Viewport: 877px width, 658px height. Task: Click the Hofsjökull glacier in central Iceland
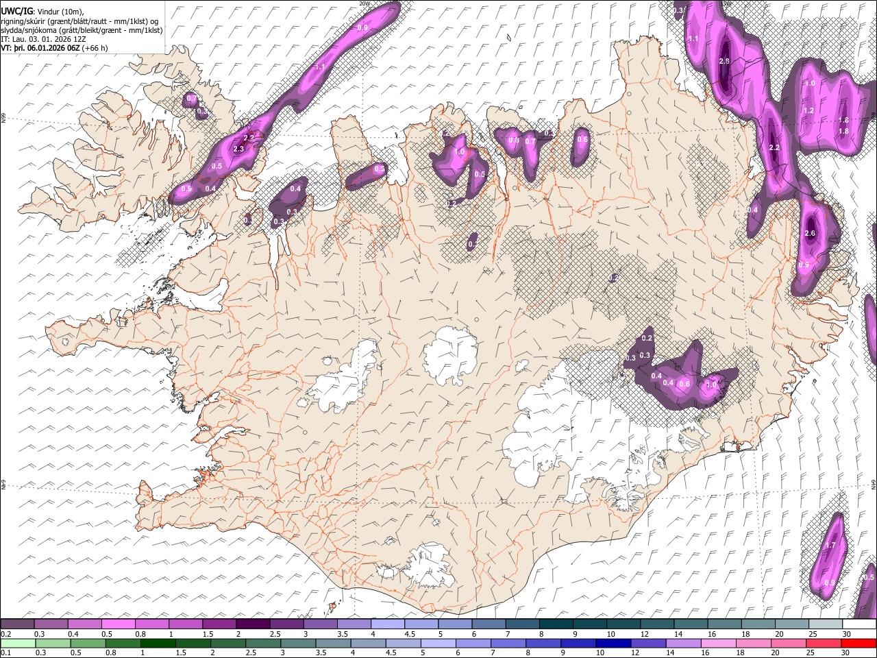point(451,356)
